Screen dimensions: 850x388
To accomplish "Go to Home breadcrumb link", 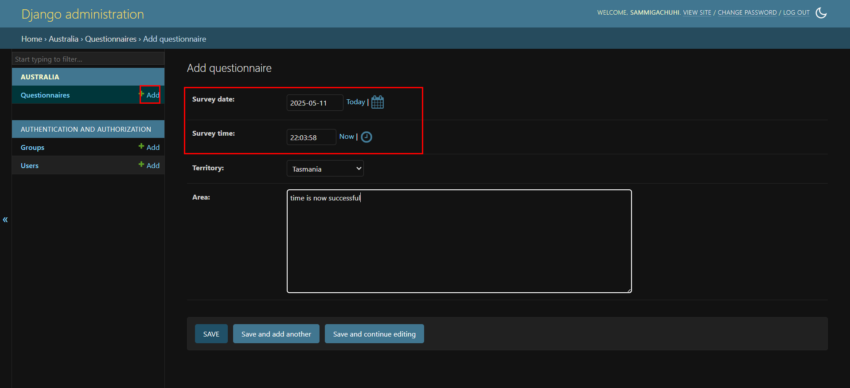I will (x=31, y=39).
